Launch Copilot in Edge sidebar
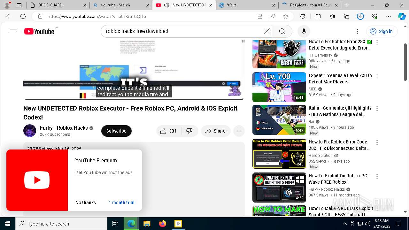This screenshot has height=230, width=409. (402, 16)
